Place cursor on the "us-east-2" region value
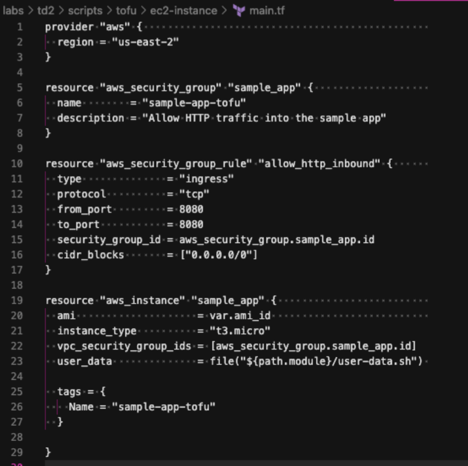This screenshot has height=466, width=468. 144,42
